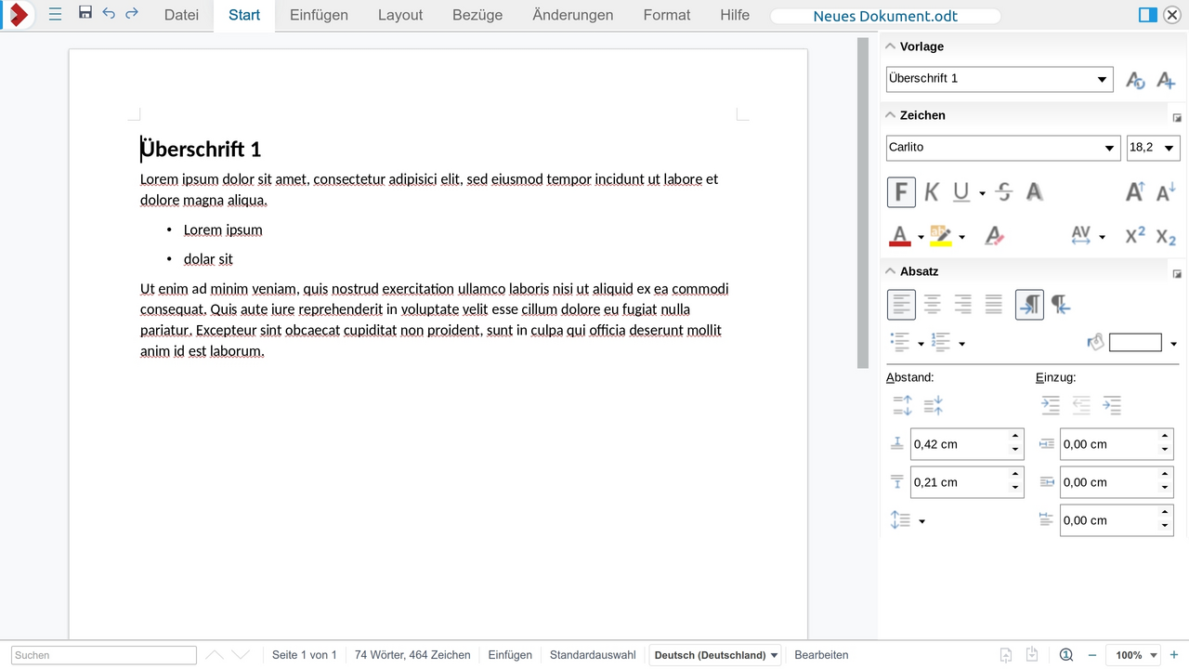
Task: Select the italic (Kursiv) formatting icon
Action: [x=931, y=191]
